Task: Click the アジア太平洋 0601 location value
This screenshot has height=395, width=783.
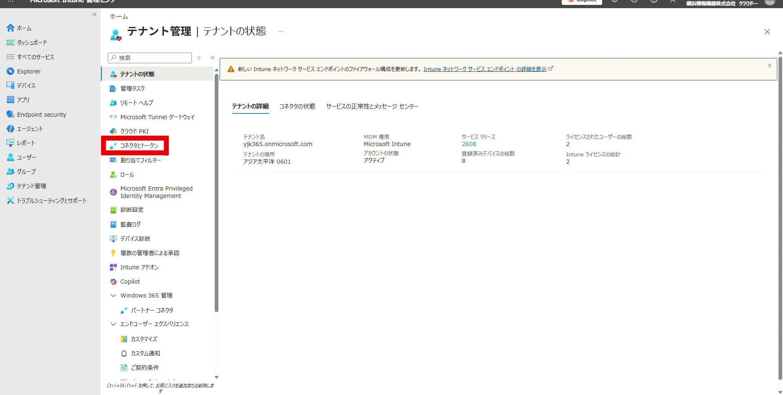Action: pyautogui.click(x=267, y=162)
